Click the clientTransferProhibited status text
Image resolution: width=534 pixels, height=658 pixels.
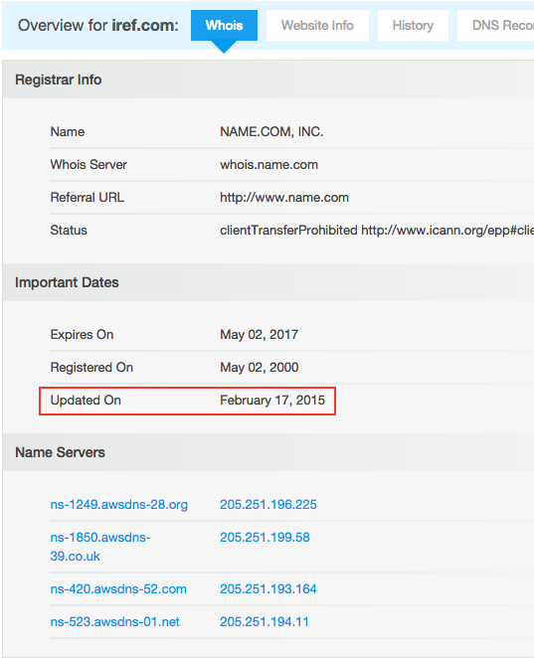(288, 230)
